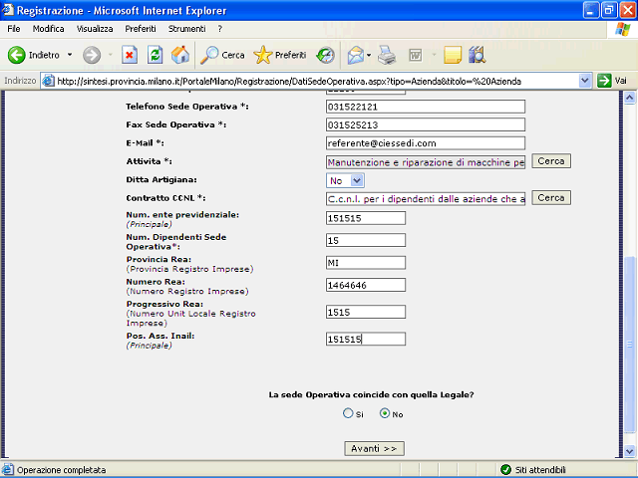The height and width of the screenshot is (478, 638).
Task: Click the E-Mail input field
Action: (x=426, y=143)
